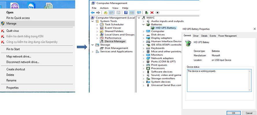
Task: Expand the Display adapters category
Action: tap(144, 38)
